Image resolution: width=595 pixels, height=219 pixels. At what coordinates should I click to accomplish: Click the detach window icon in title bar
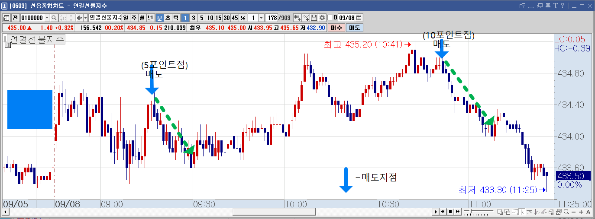[522, 6]
